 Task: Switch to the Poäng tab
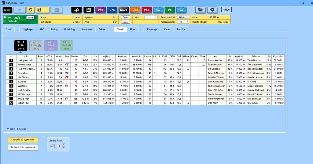point(54,29)
